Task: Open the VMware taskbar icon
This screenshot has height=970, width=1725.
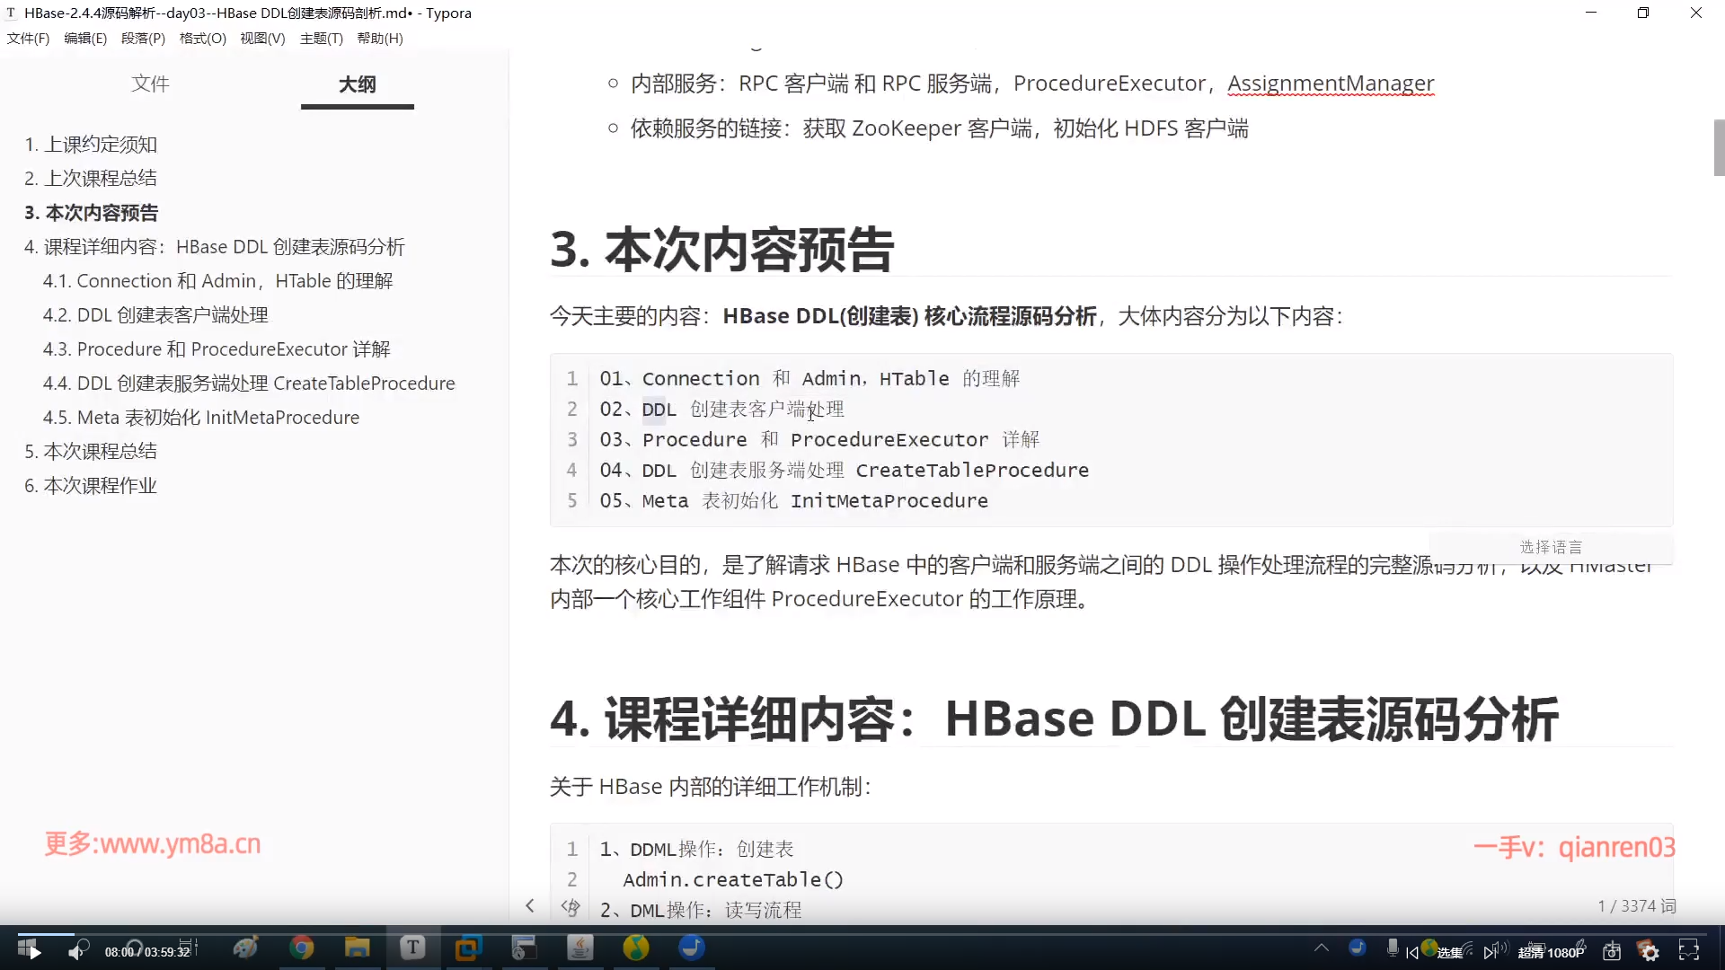Action: tap(468, 948)
